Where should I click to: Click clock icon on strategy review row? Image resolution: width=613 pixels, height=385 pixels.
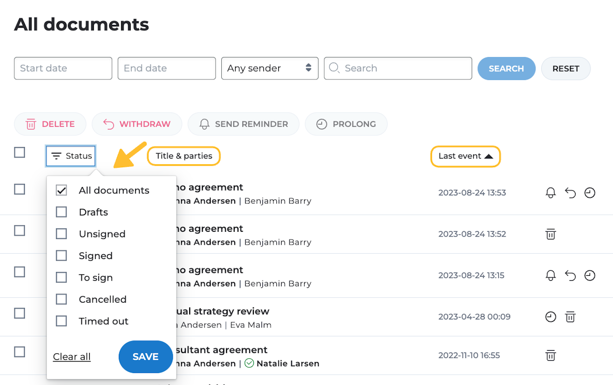coord(551,317)
